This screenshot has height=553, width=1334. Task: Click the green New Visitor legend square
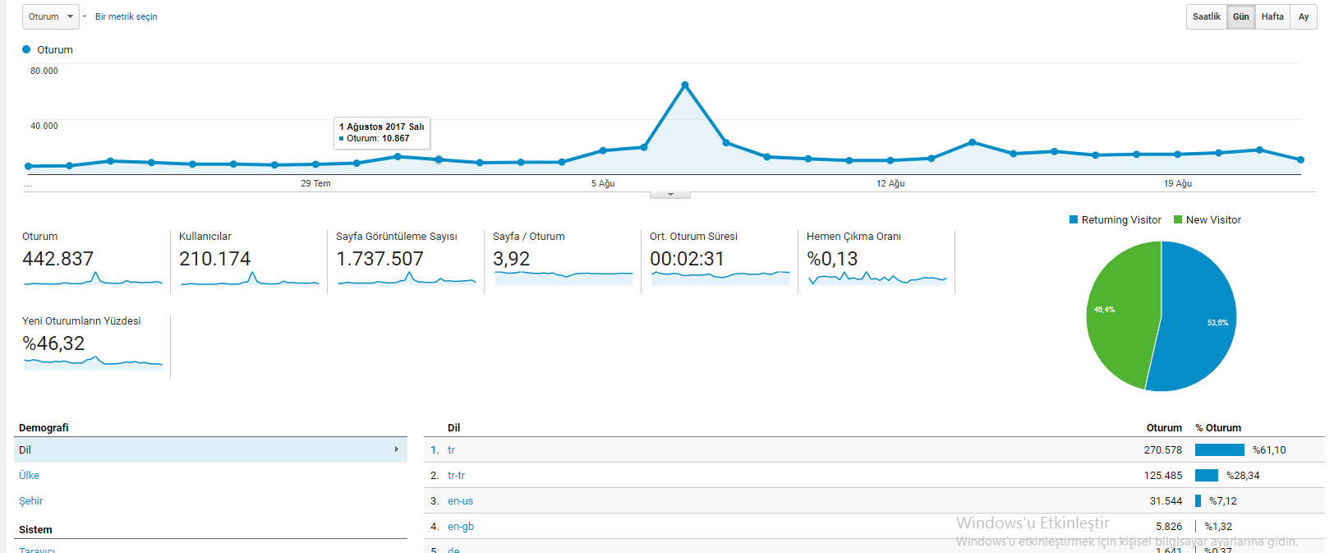point(1178,219)
